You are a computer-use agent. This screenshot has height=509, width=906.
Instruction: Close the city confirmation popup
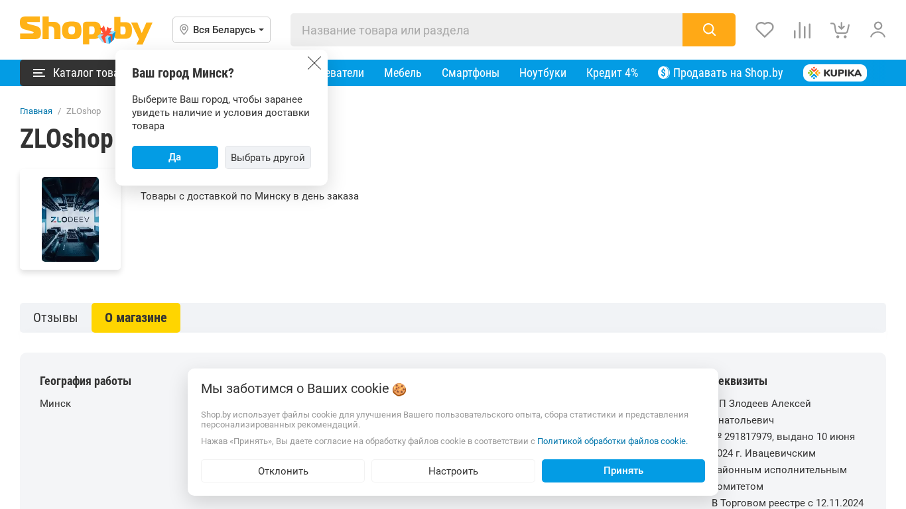tap(314, 63)
